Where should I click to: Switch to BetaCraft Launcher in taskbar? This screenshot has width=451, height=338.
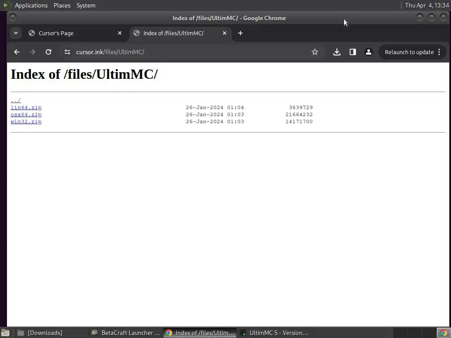click(126, 333)
